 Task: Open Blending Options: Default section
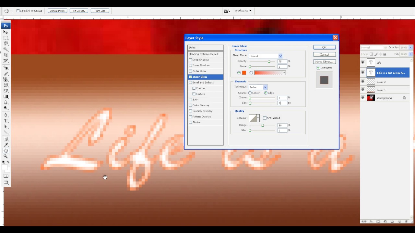[x=206, y=54]
